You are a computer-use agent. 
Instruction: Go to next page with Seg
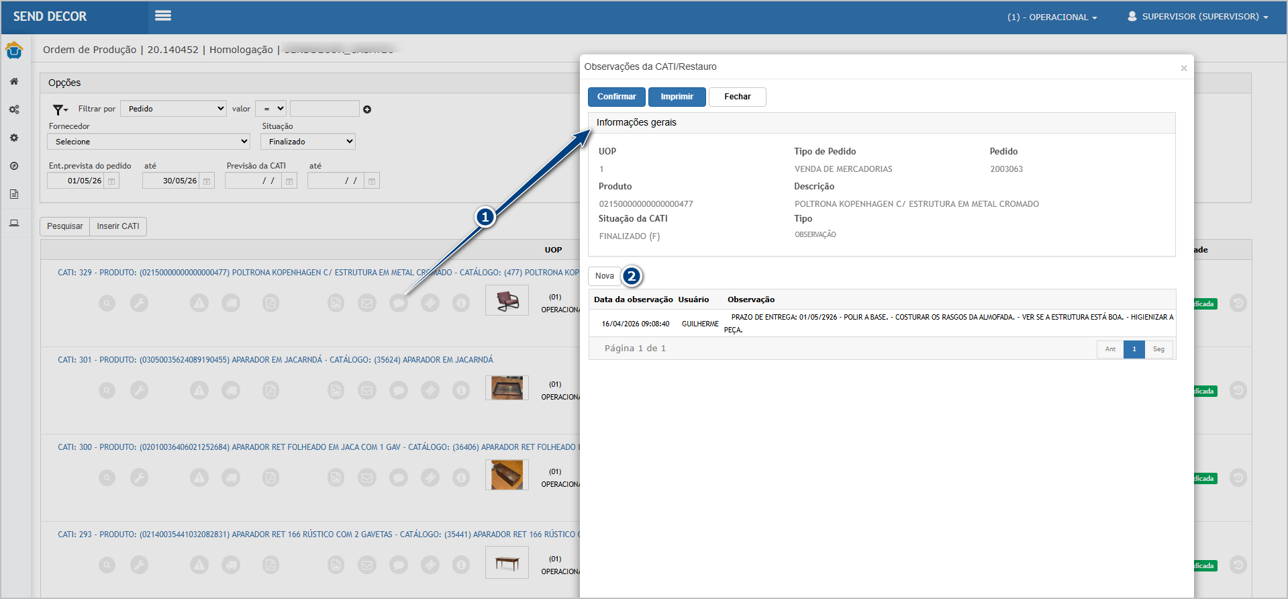(1158, 349)
